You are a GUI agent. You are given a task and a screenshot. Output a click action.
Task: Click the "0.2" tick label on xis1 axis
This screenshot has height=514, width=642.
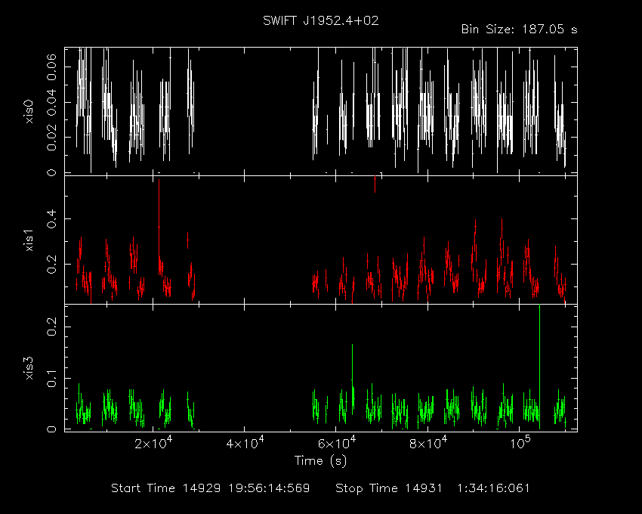(x=51, y=265)
